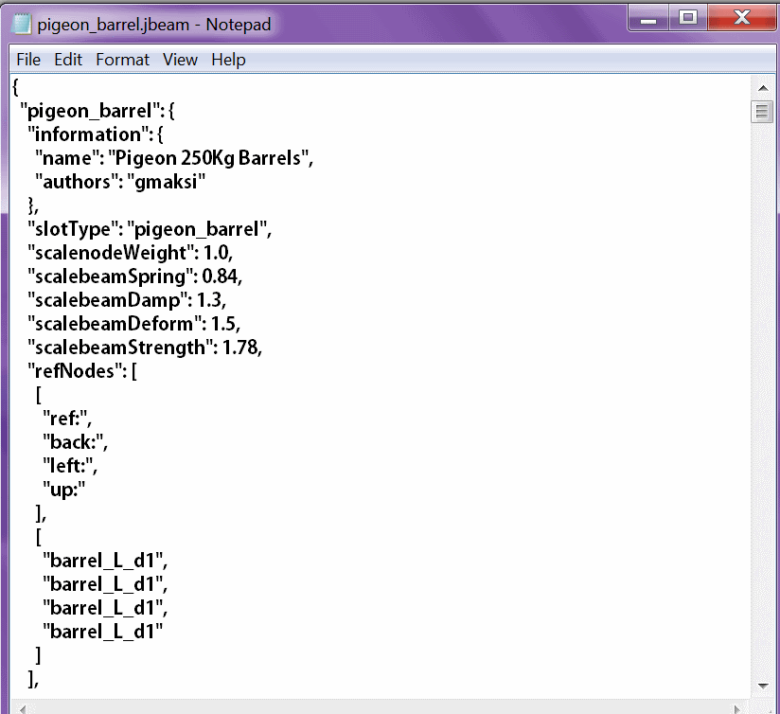Click the last "barrel_L_d1" without trailing comma
Viewport: 780px width, 714px height.
click(102, 632)
